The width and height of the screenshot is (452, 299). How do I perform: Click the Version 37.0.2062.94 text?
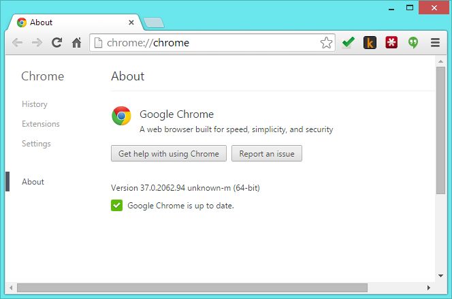(x=185, y=188)
